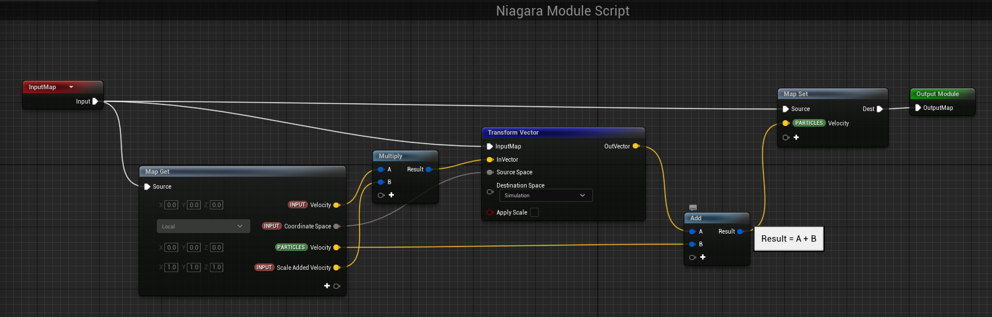Click the Dest output pin on Map Set

[880, 109]
